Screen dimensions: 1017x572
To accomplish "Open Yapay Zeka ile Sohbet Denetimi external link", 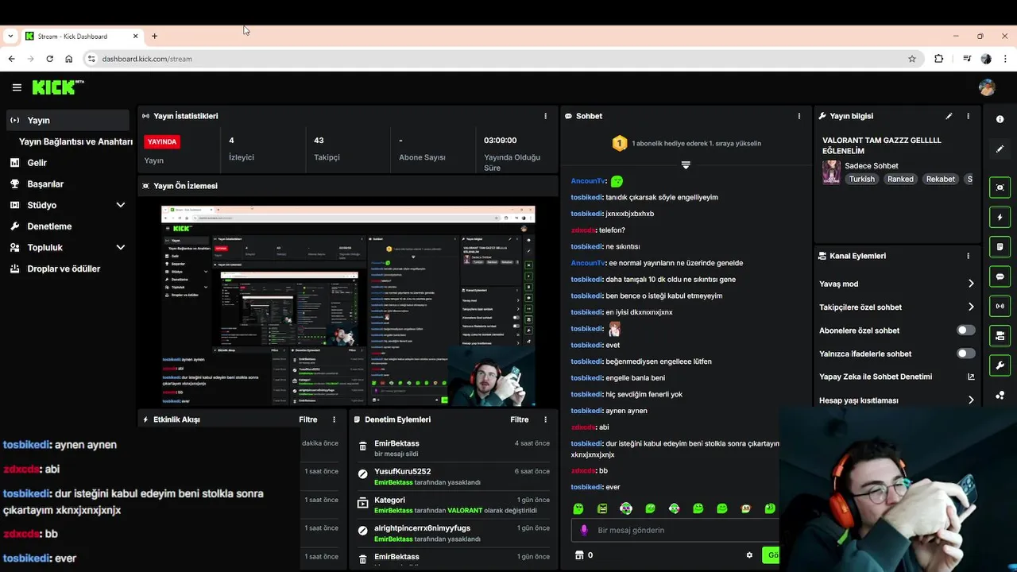I will [971, 377].
